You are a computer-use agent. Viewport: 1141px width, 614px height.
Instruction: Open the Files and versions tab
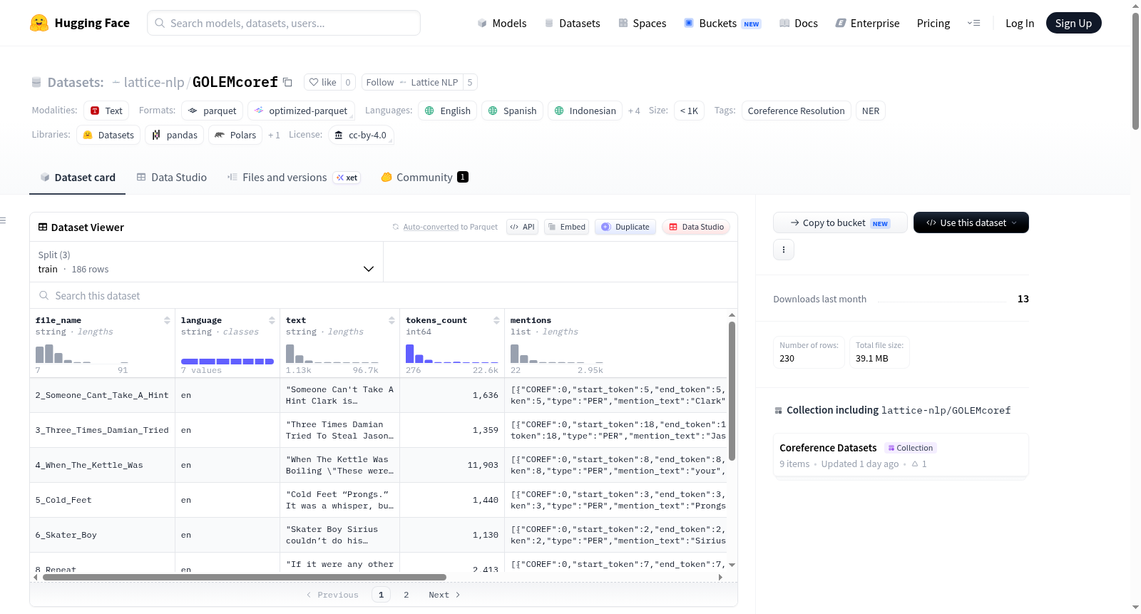293,177
